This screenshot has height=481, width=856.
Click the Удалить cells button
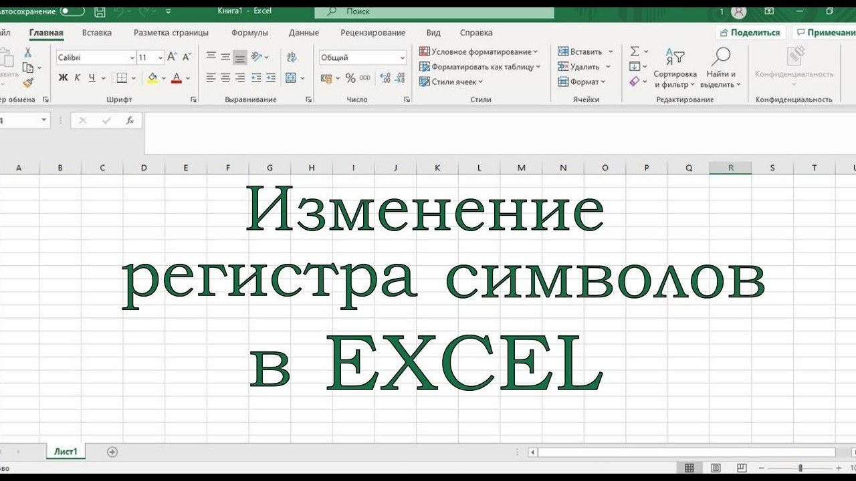(579, 67)
